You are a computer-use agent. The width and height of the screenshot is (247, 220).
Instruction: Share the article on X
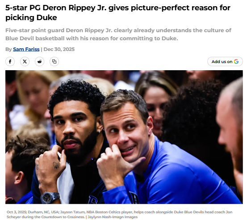tap(25, 62)
